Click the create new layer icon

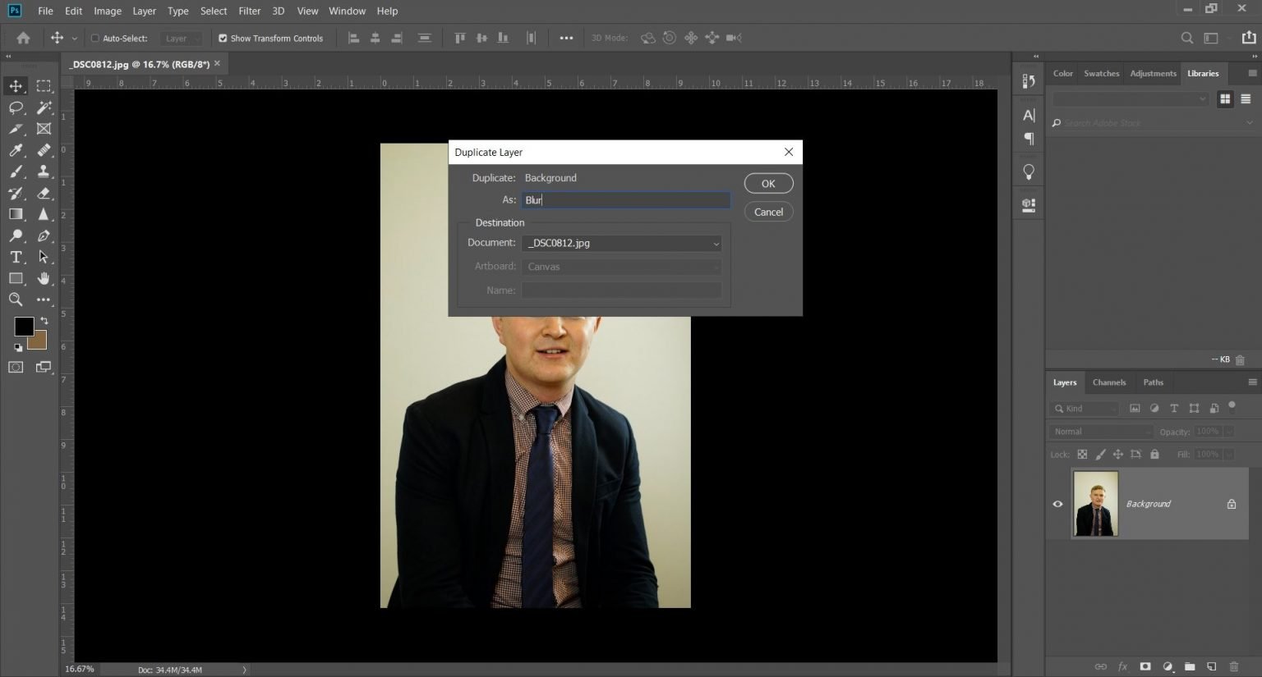1211,666
